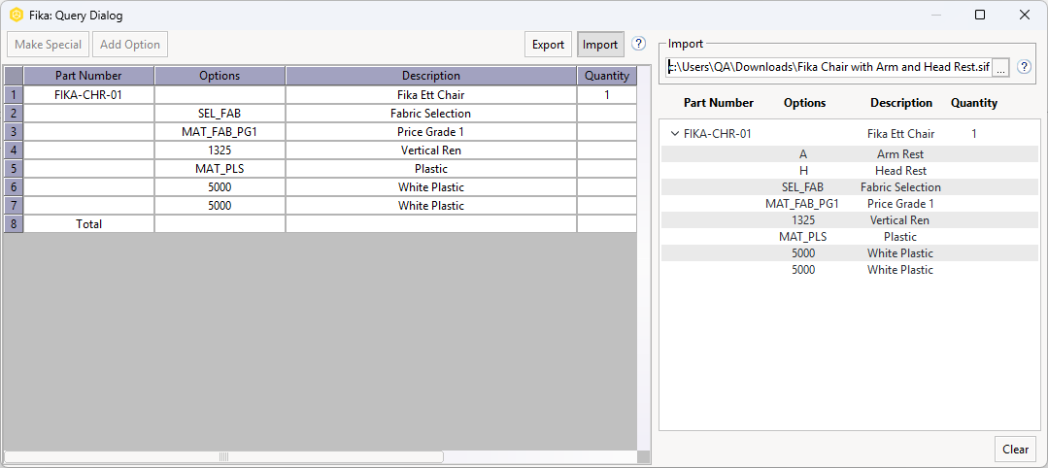This screenshot has height=468, width=1048.
Task: Click the quantity 1 cell in table row 1
Action: [x=607, y=95]
